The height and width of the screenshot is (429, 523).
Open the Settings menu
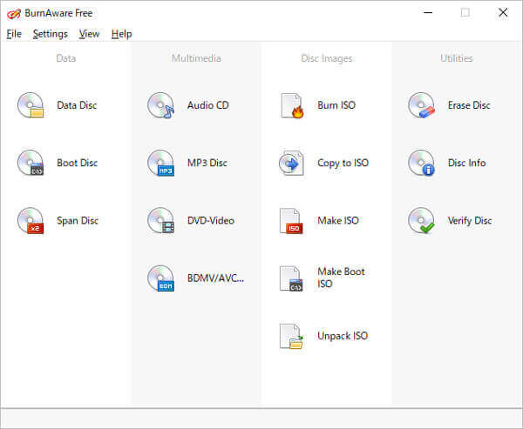pyautogui.click(x=50, y=34)
